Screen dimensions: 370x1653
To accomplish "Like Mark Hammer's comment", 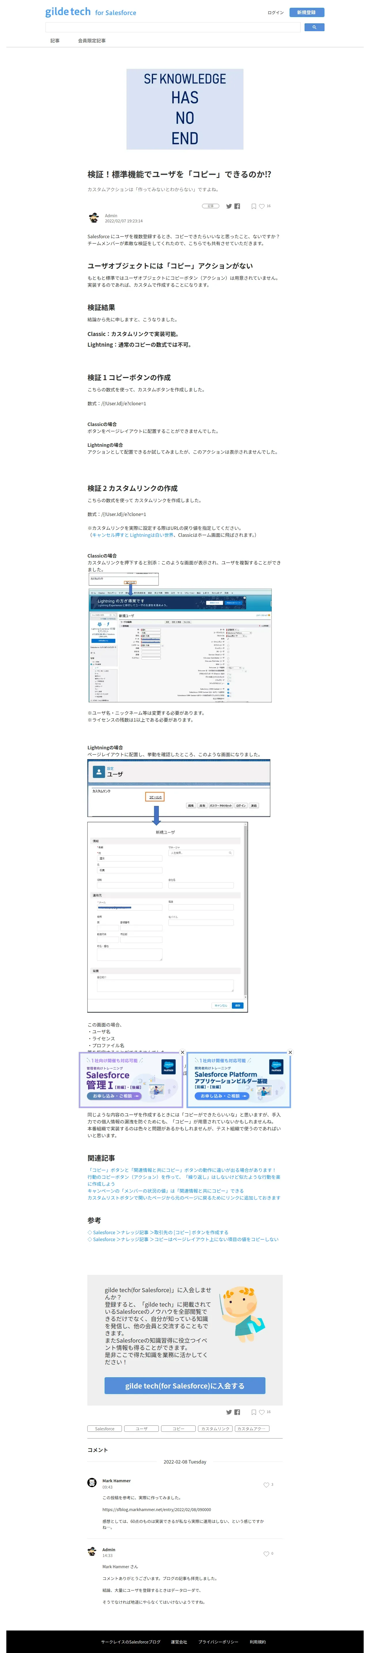I will coord(266,1484).
